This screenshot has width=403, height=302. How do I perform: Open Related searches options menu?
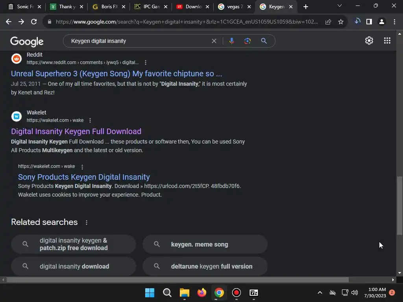(x=86, y=223)
